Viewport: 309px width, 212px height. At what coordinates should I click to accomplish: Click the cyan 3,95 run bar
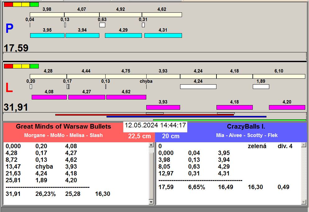47,35
